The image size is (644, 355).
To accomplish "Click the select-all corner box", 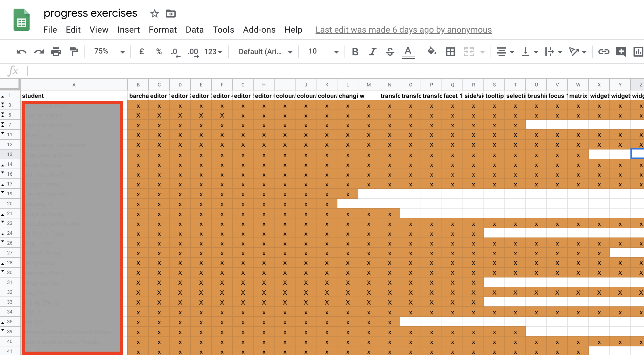I will point(10,85).
